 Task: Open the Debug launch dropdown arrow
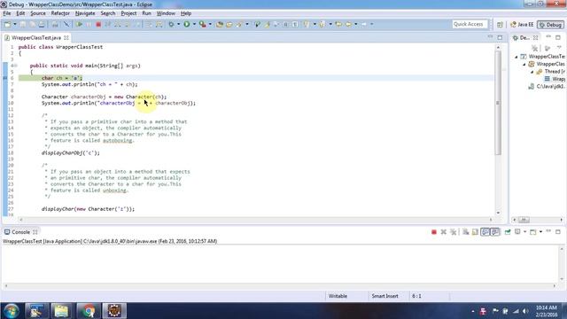(178, 25)
